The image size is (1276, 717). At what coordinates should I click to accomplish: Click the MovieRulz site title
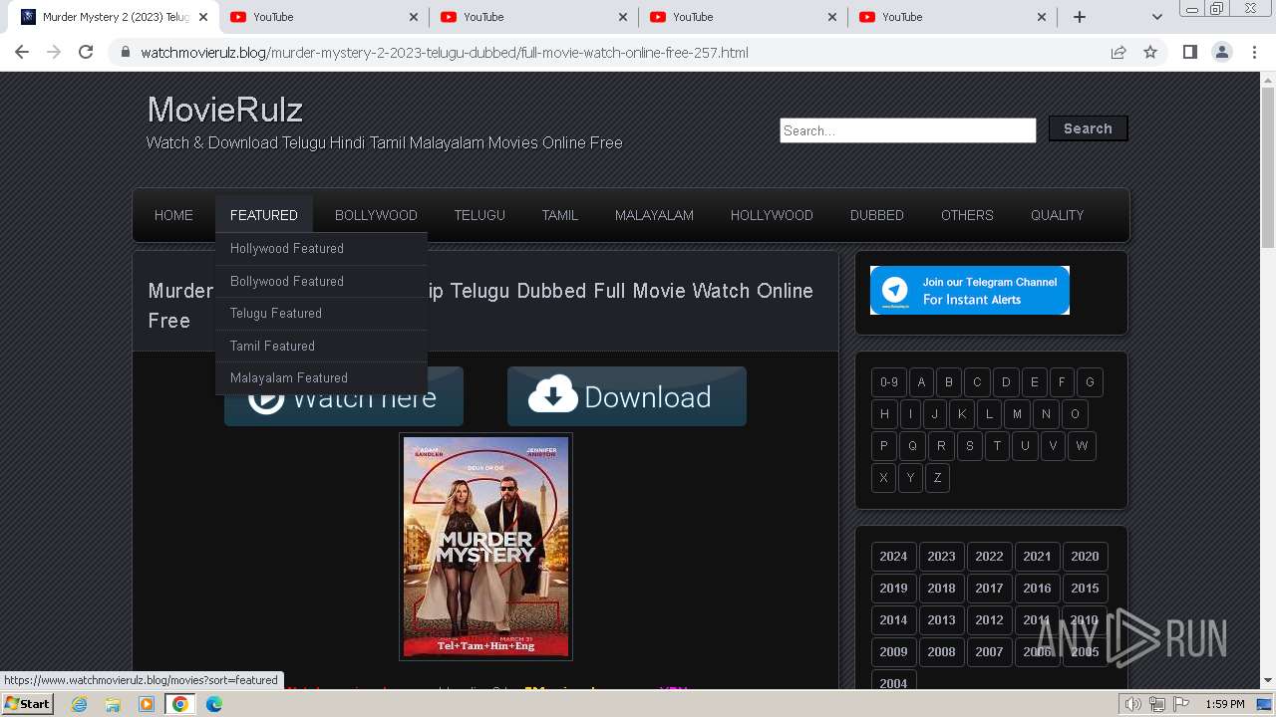click(225, 110)
